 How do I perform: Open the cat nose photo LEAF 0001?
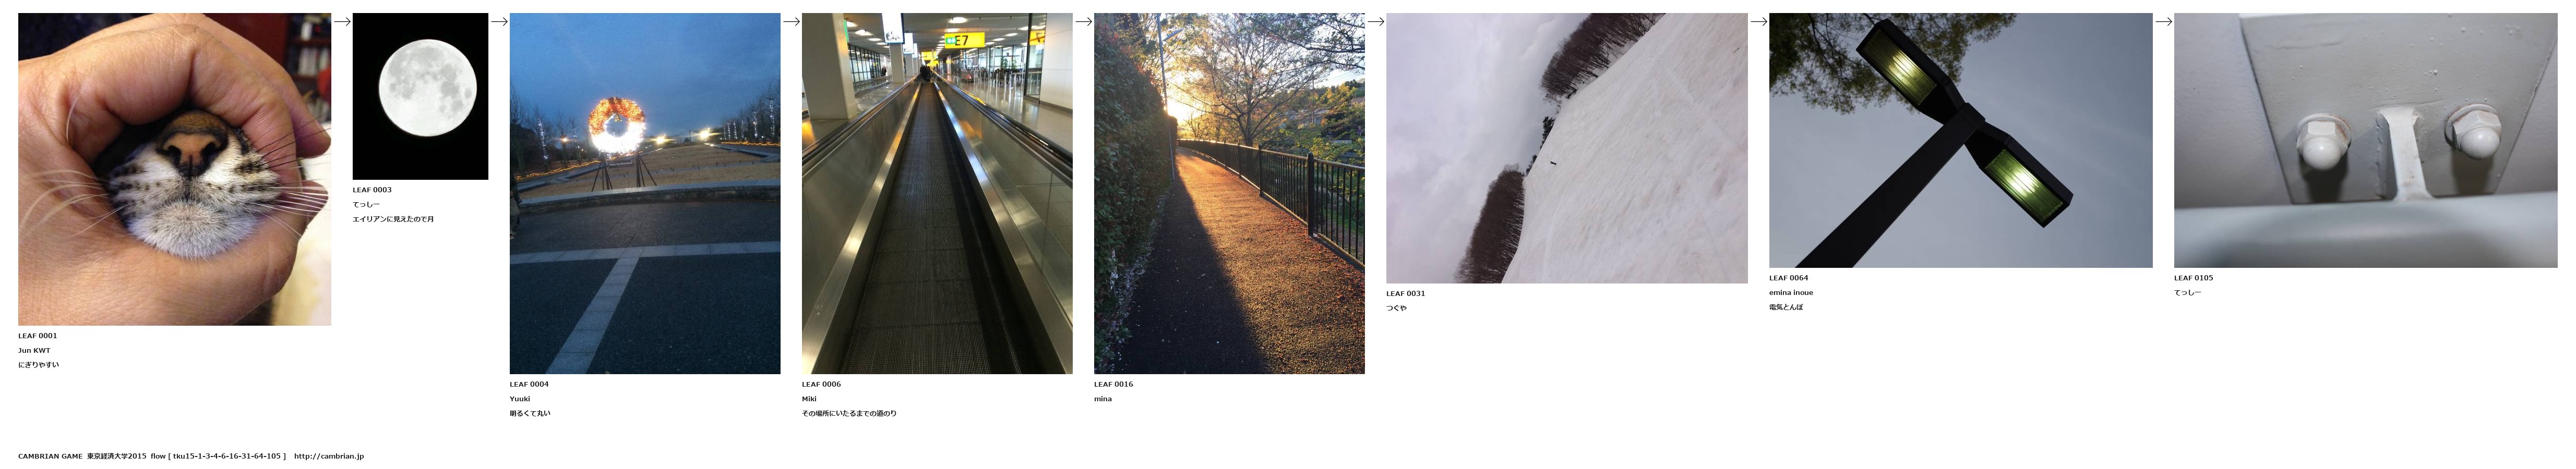tap(174, 169)
